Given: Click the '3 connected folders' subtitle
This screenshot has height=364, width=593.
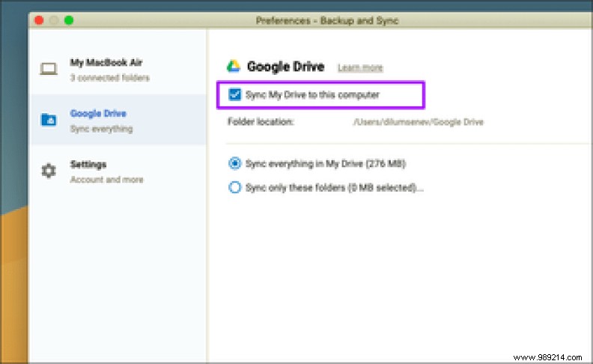Looking at the screenshot, I should (x=109, y=78).
